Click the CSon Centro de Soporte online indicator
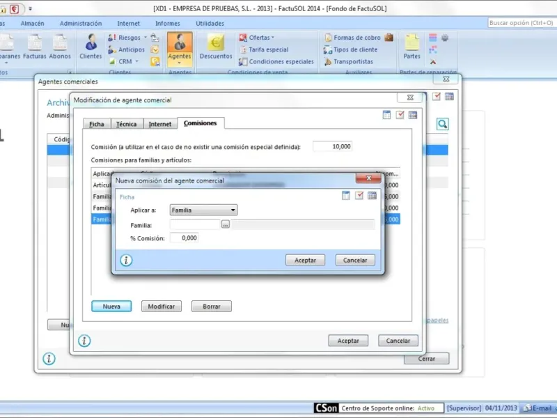This screenshot has height=418, width=557. click(x=379, y=408)
